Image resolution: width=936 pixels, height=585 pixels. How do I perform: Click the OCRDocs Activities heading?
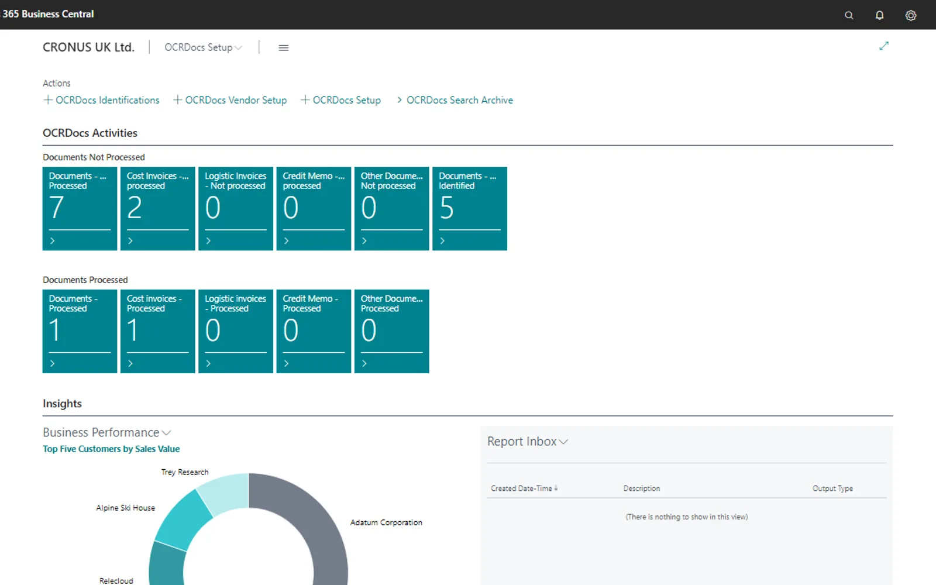(x=90, y=133)
